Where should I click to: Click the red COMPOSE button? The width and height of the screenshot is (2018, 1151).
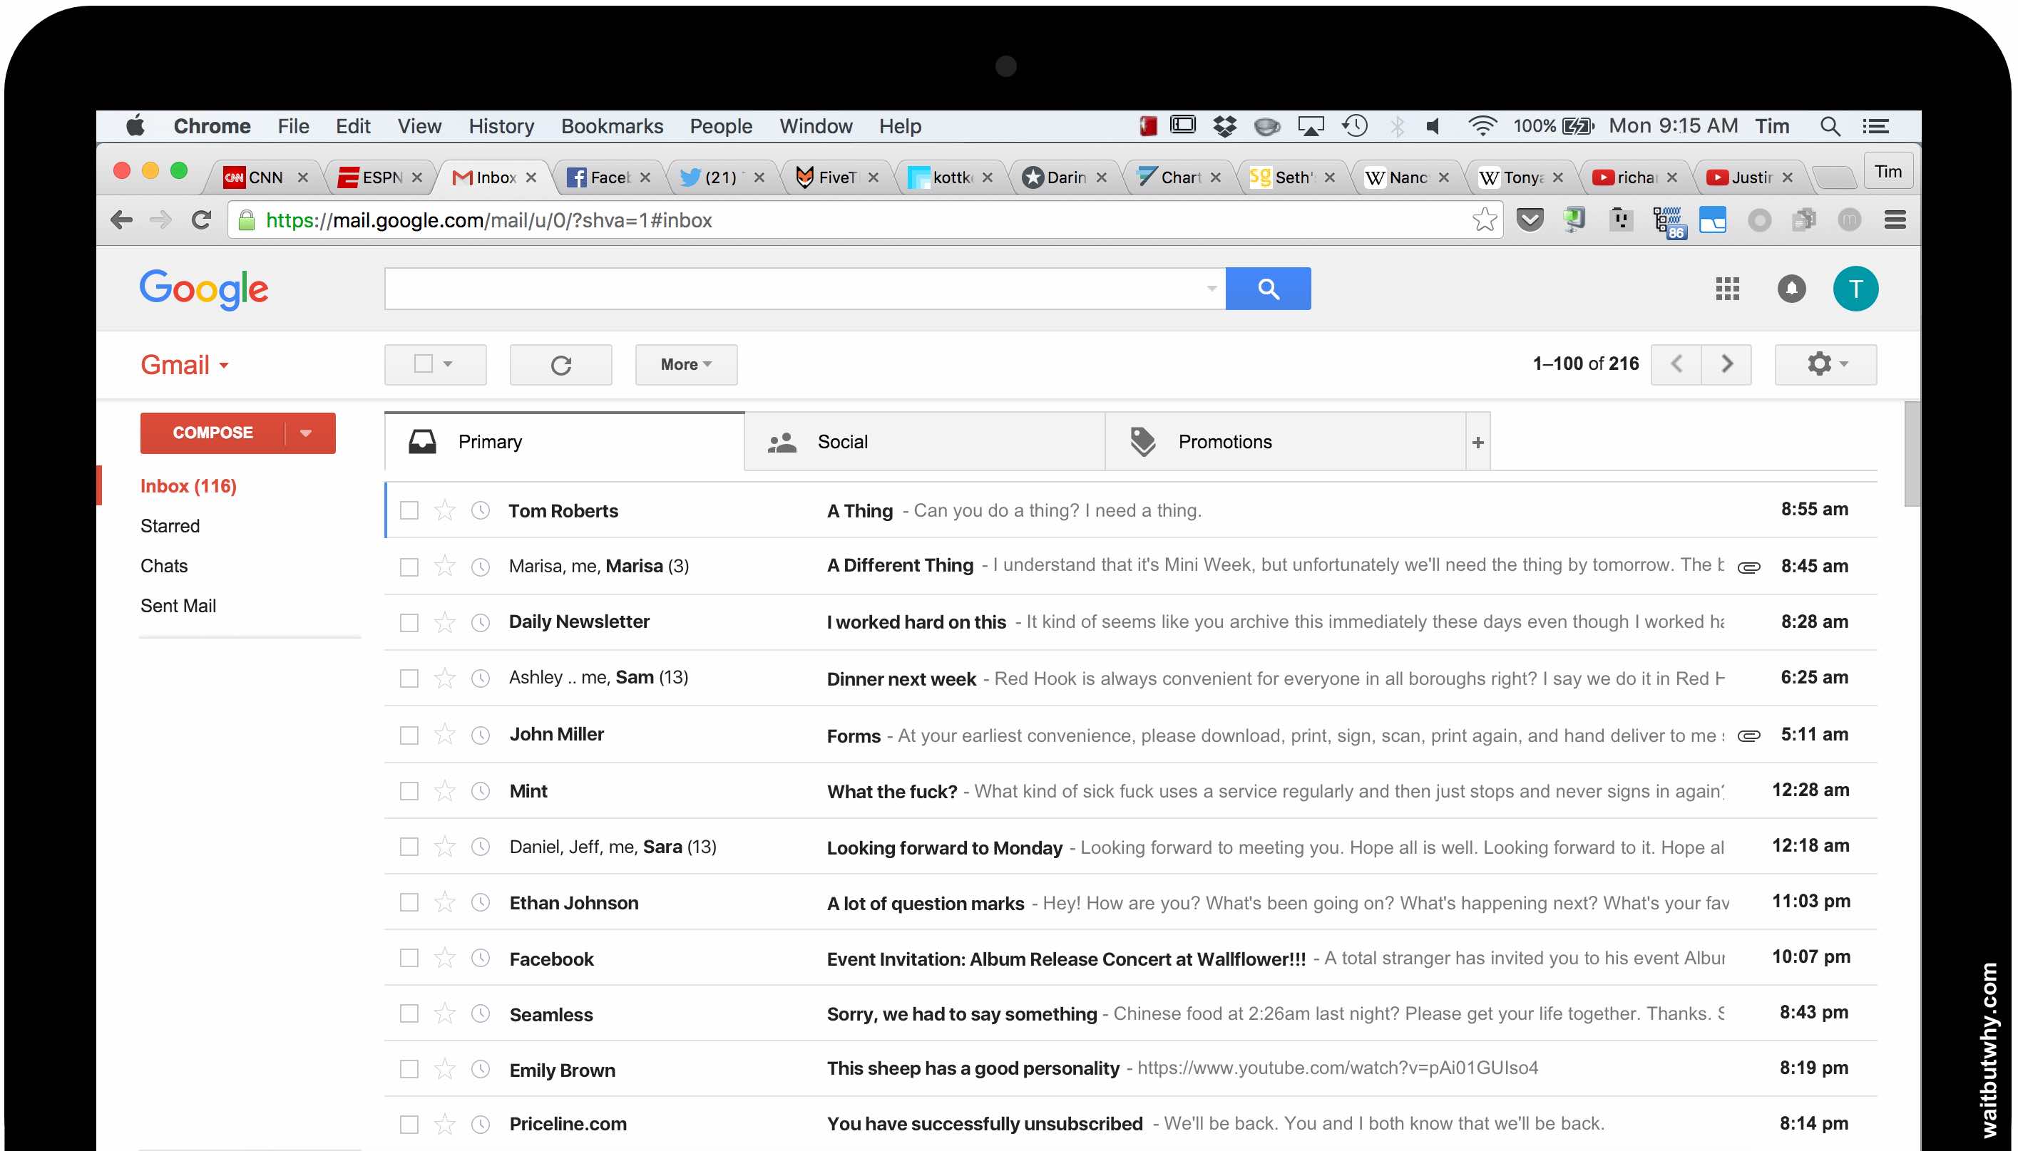[x=212, y=433]
